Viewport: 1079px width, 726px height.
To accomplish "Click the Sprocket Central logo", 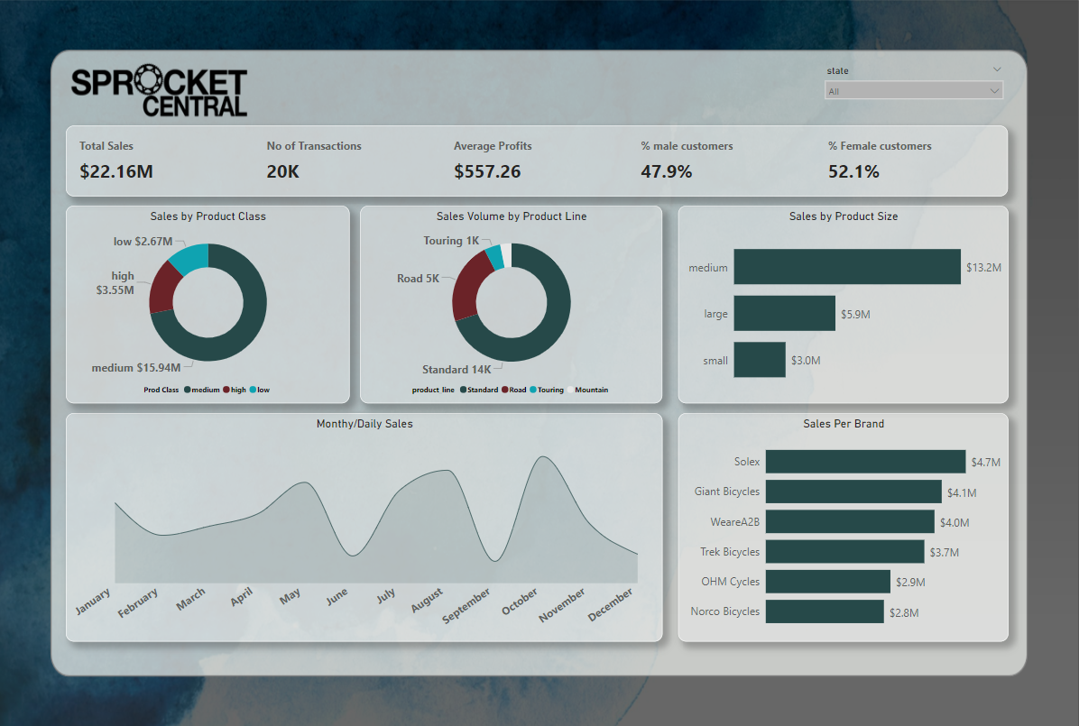I will (159, 93).
